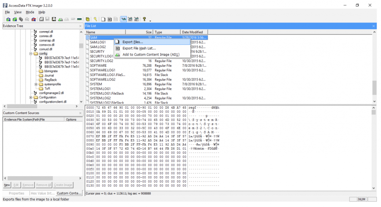Click the New button under Custom Content
Image resolution: width=381 pixels, height=207 pixels.
(x=7, y=185)
